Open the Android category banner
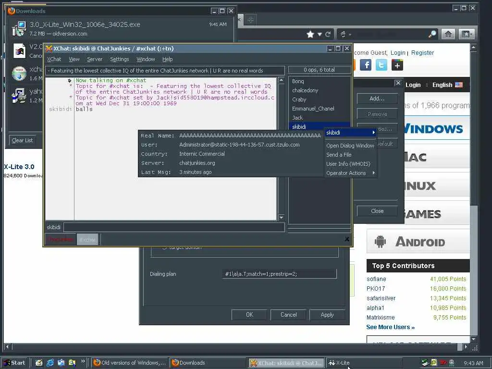 [x=418, y=241]
